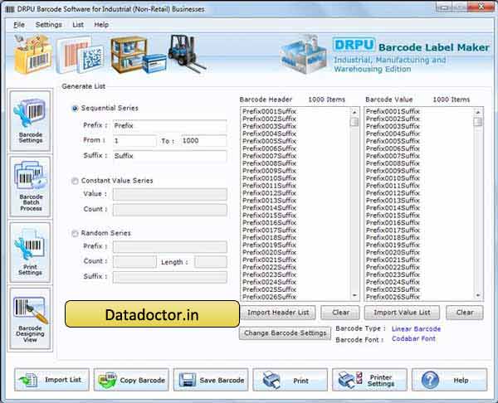Open Barcode Designing View sidebar icon
This screenshot has width=498, height=403.
click(x=30, y=318)
